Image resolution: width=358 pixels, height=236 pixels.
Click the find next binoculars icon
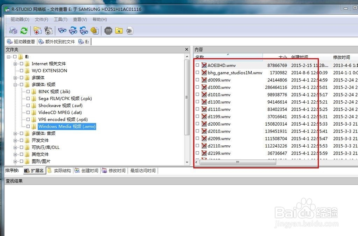point(73,30)
